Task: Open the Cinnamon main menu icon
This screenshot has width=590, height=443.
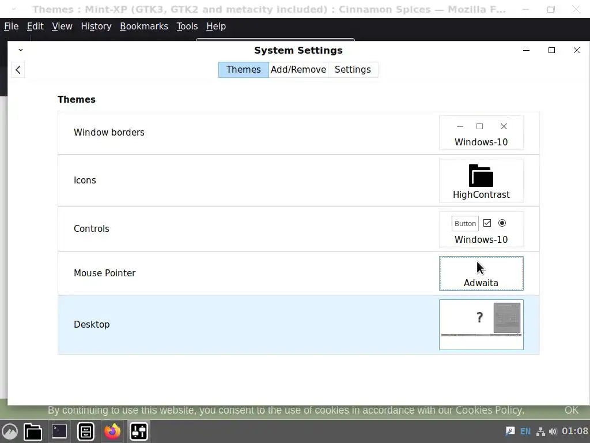Action: (x=10, y=431)
